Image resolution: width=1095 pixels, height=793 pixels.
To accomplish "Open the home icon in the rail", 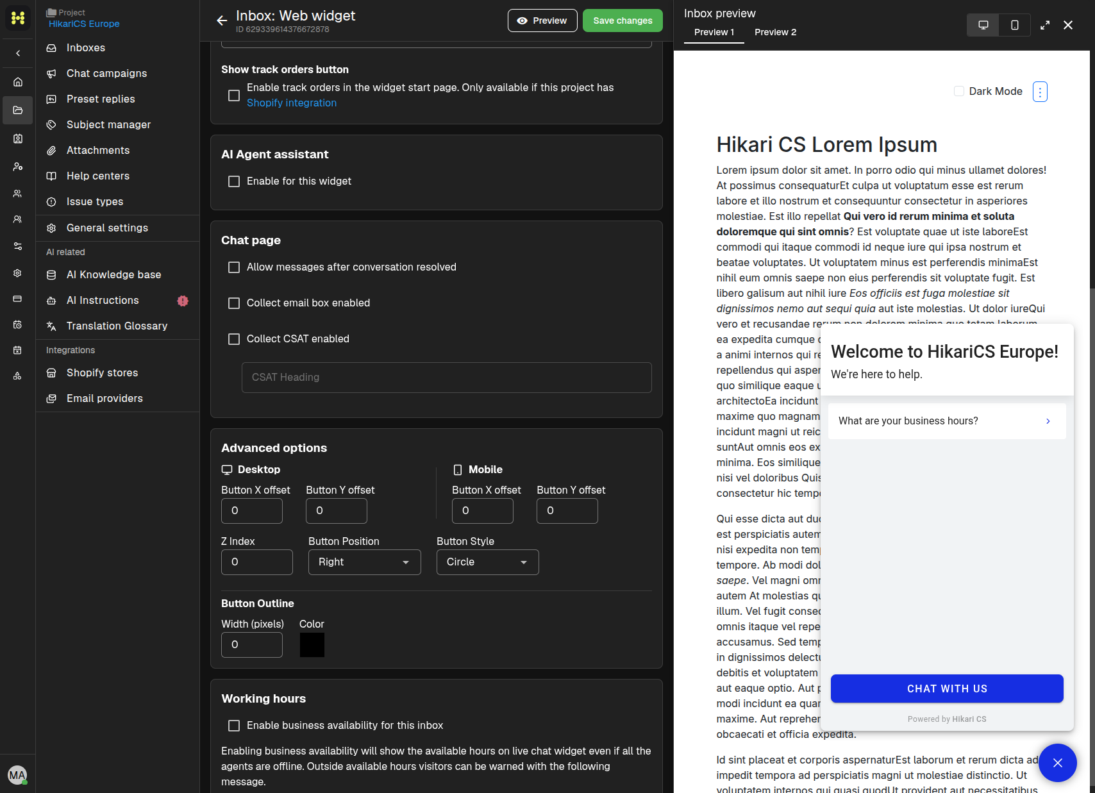I will tap(18, 82).
